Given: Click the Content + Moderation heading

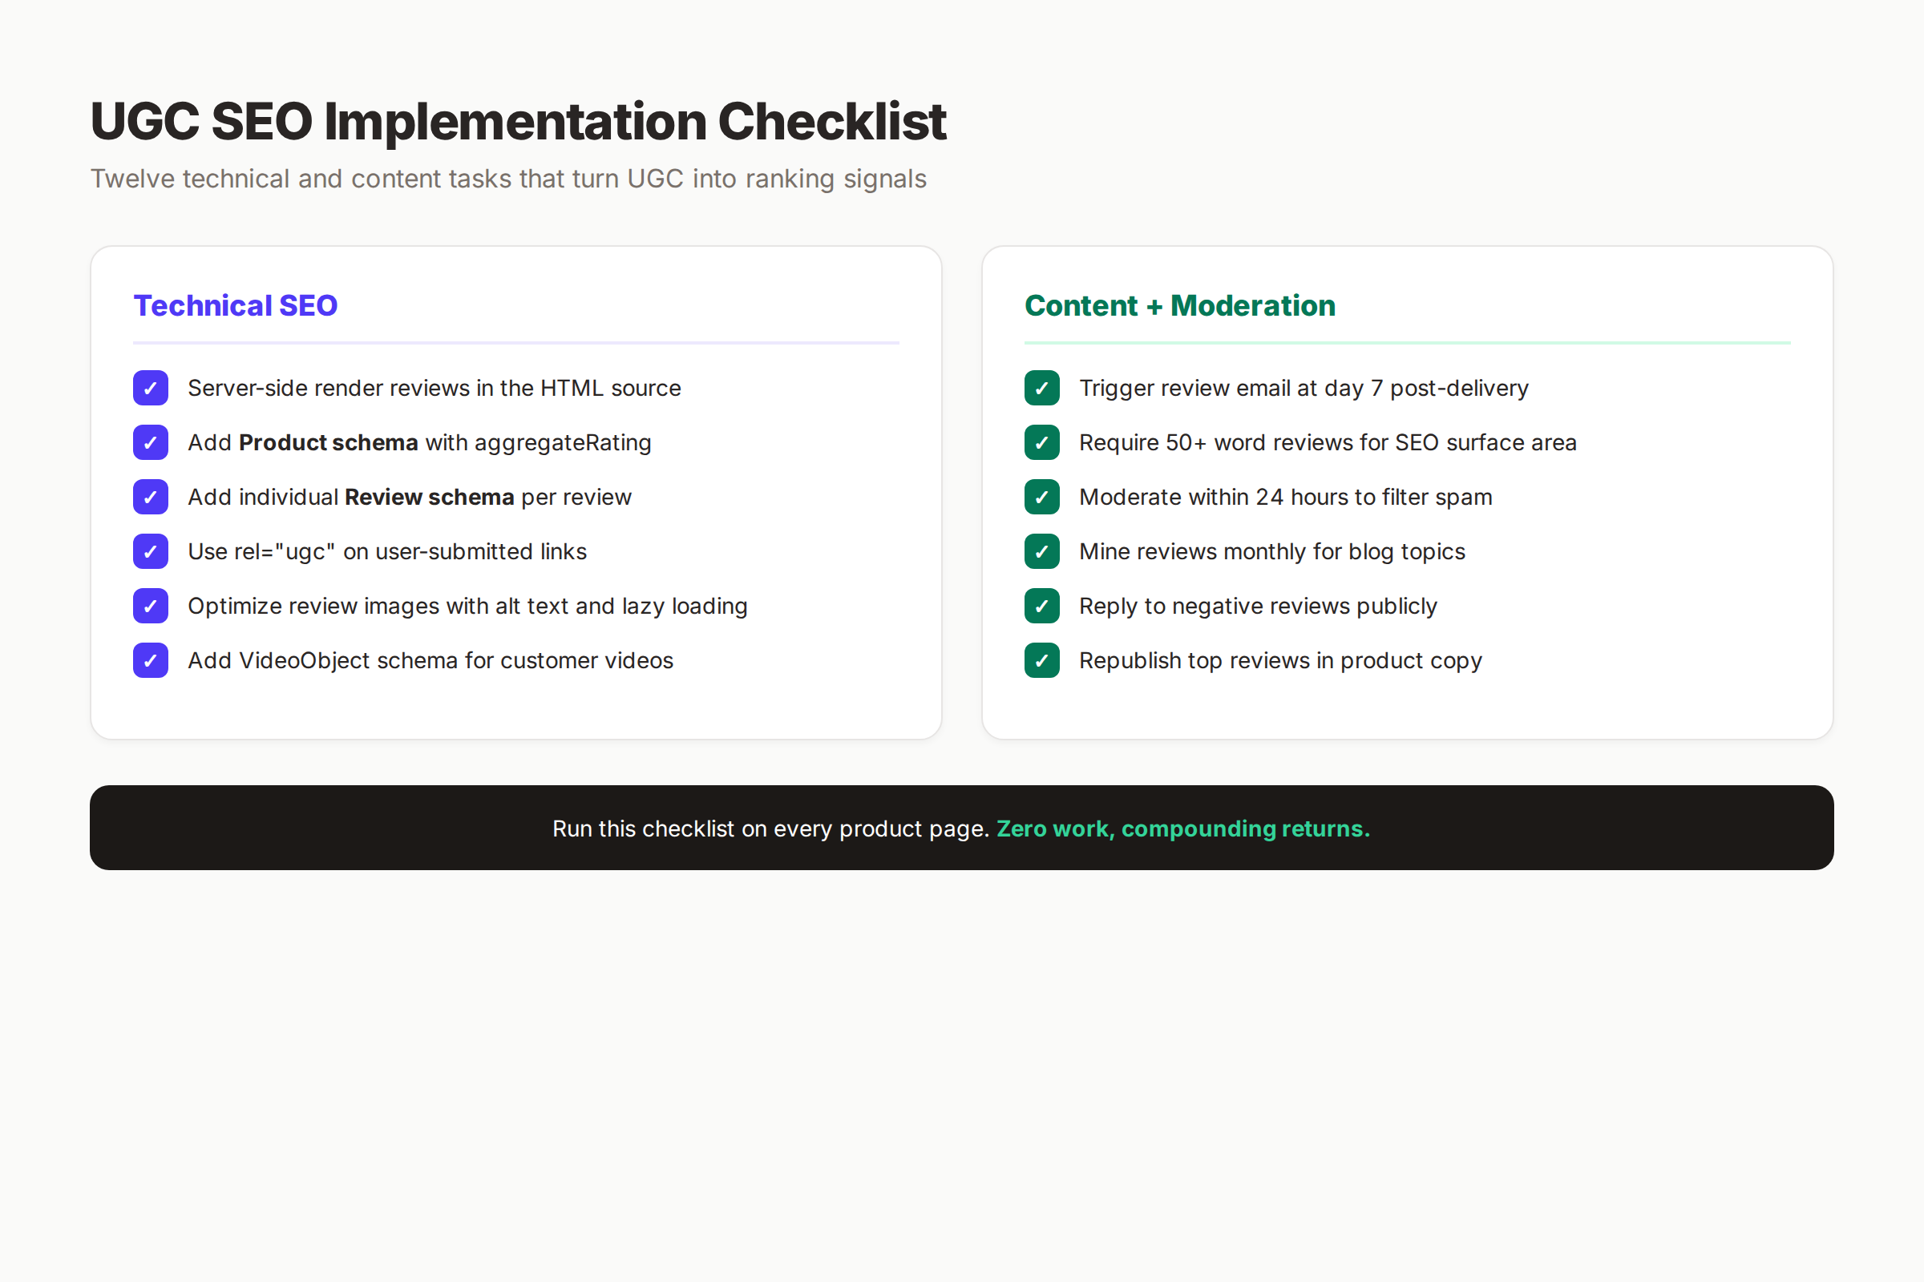Looking at the screenshot, I should tap(1179, 306).
